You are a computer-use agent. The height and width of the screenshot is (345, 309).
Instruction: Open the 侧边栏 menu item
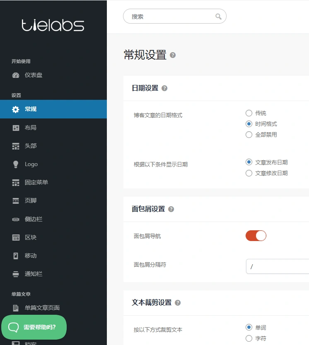coord(53,220)
